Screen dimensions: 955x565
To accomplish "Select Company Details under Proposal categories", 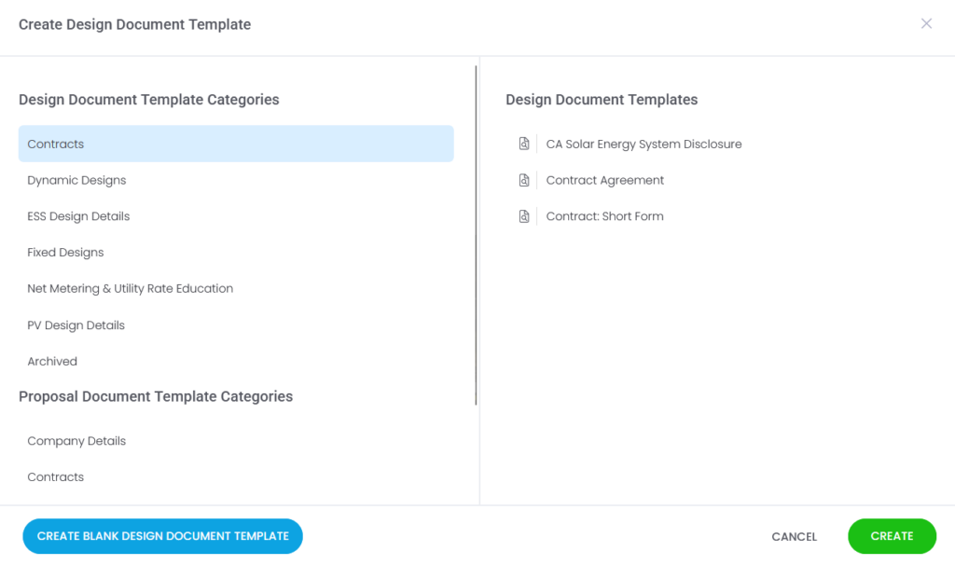I will [236, 441].
